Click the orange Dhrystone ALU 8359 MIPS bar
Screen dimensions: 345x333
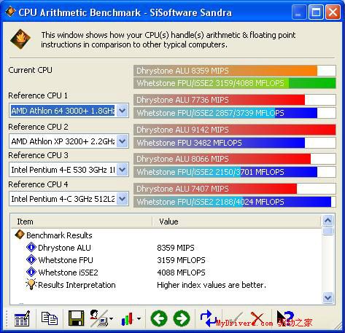235,71
